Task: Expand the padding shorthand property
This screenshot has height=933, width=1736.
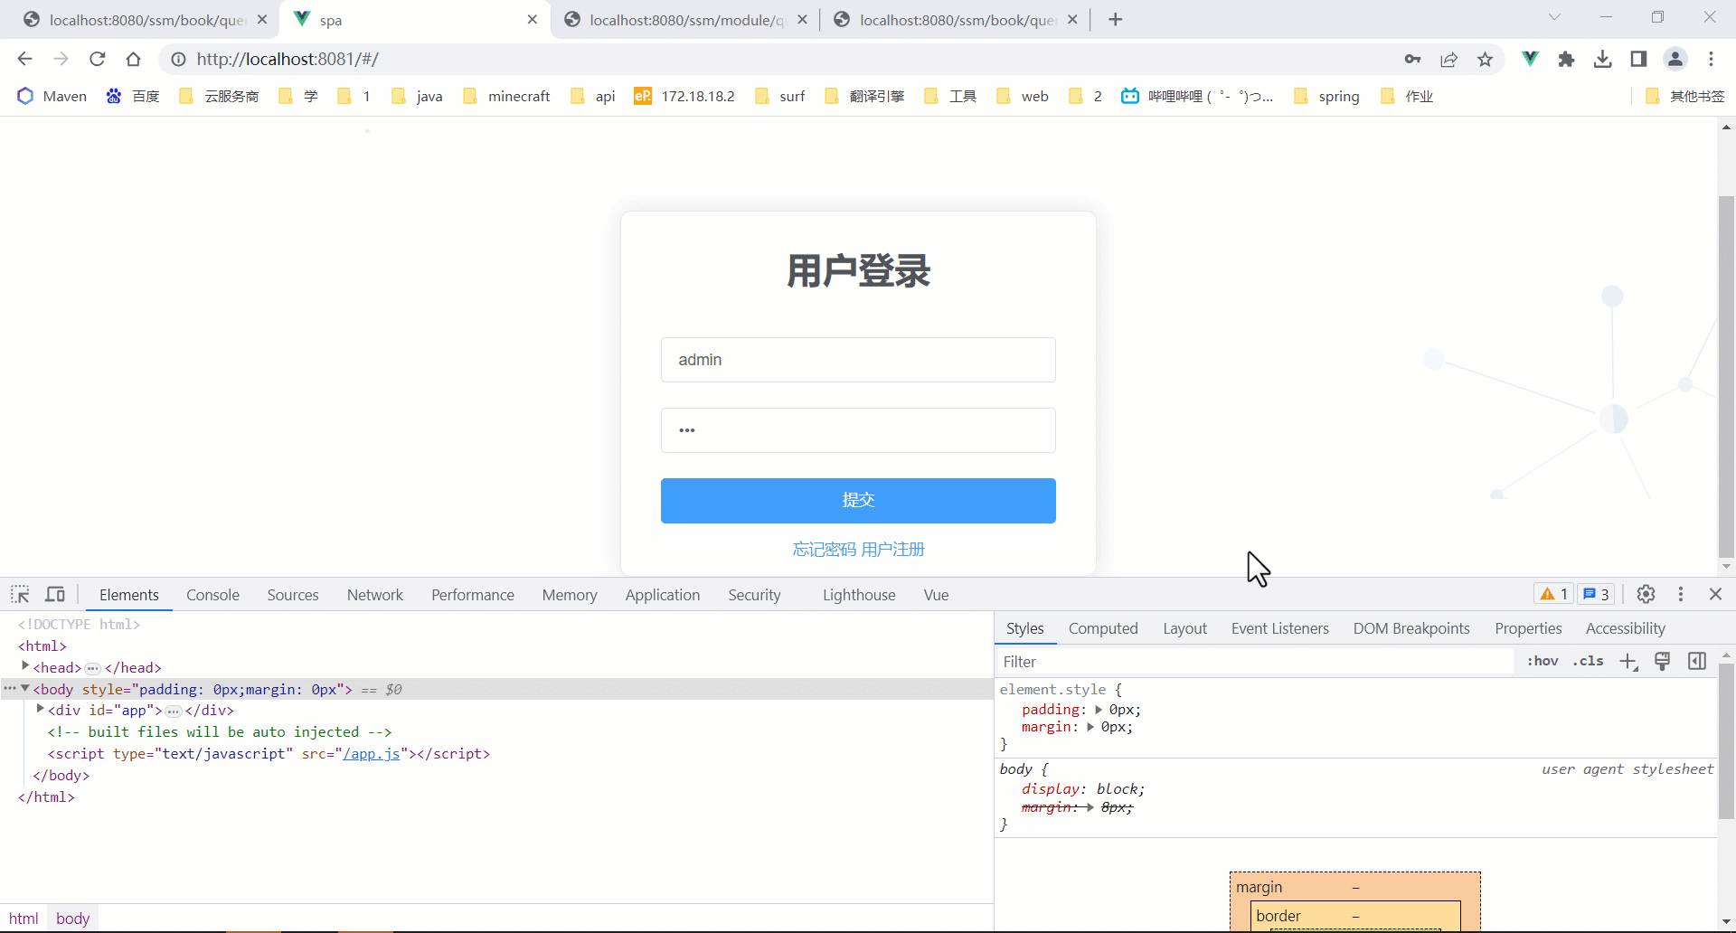Action: 1099,710
